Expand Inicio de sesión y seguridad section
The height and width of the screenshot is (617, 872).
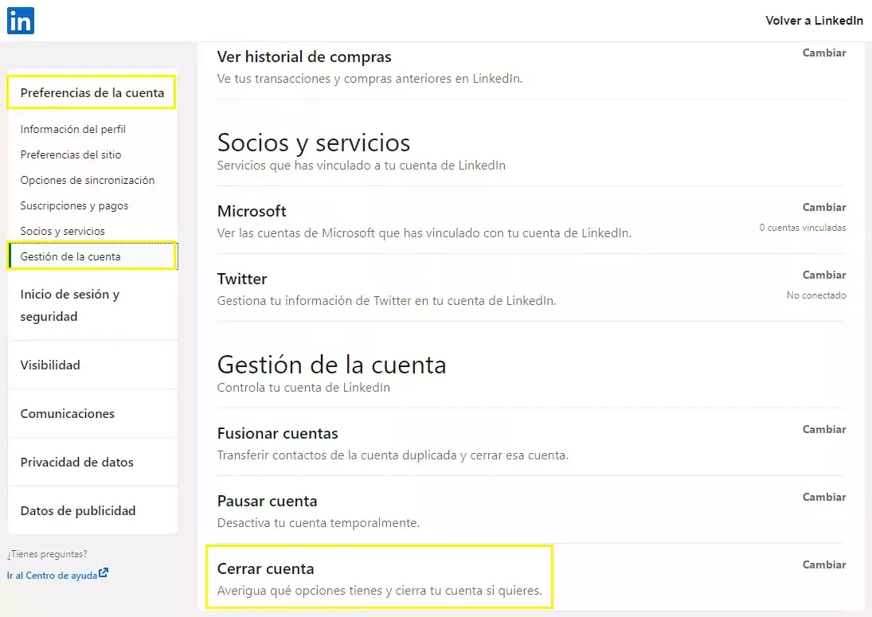[69, 305]
